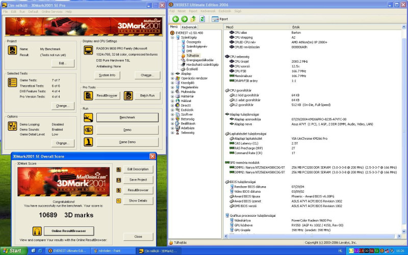Image resolution: width=408 pixels, height=255 pixels.
Task: Click the Internet Explorer quick launch icon
Action: 40,251
